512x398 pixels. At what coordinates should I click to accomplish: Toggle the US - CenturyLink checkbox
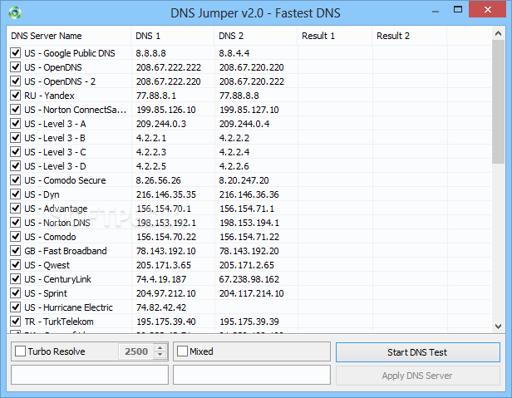pyautogui.click(x=15, y=279)
